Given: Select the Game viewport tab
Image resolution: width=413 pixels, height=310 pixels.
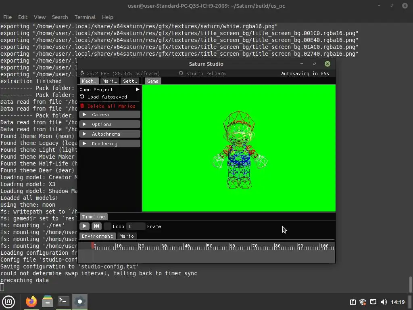Looking at the screenshot, I should 153,81.
